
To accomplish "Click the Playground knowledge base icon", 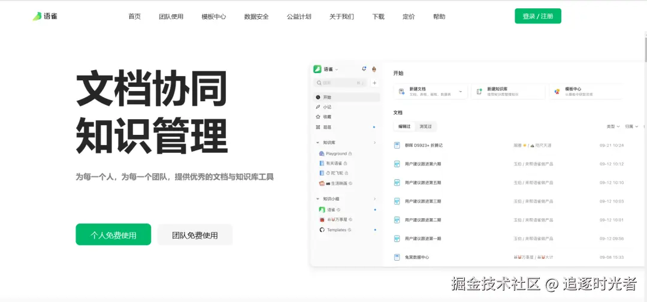I will click(x=322, y=153).
